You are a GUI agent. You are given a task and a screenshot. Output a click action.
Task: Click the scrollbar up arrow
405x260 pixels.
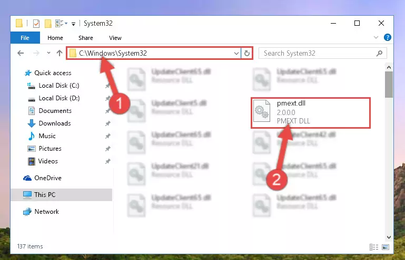tap(389, 68)
